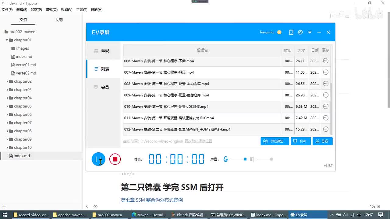Adjust the system sound volume slider
This screenshot has height=219, width=390.
(x=265, y=159)
